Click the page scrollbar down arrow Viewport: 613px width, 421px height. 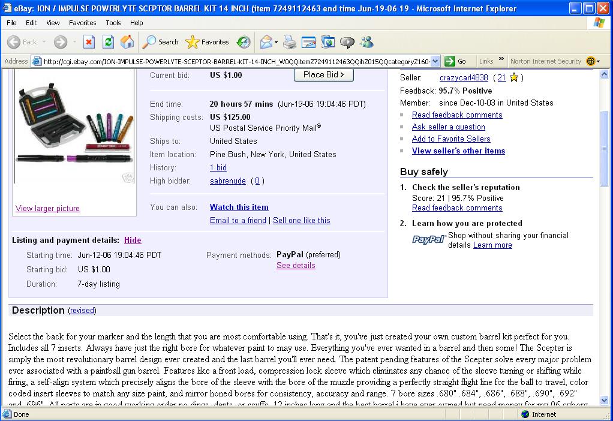point(604,400)
